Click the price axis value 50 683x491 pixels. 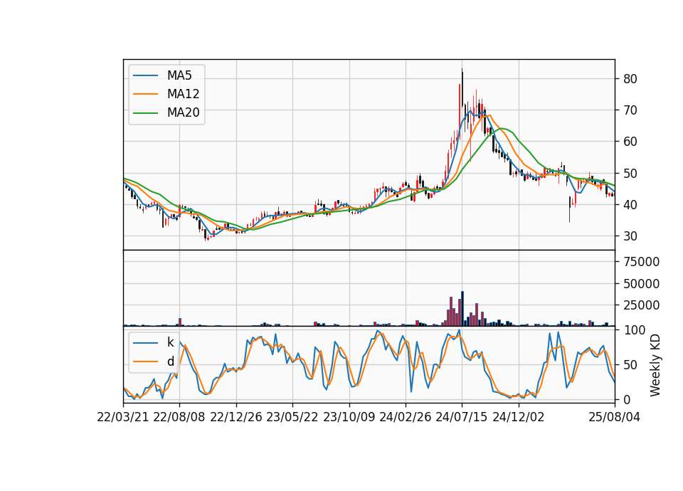[x=630, y=174]
